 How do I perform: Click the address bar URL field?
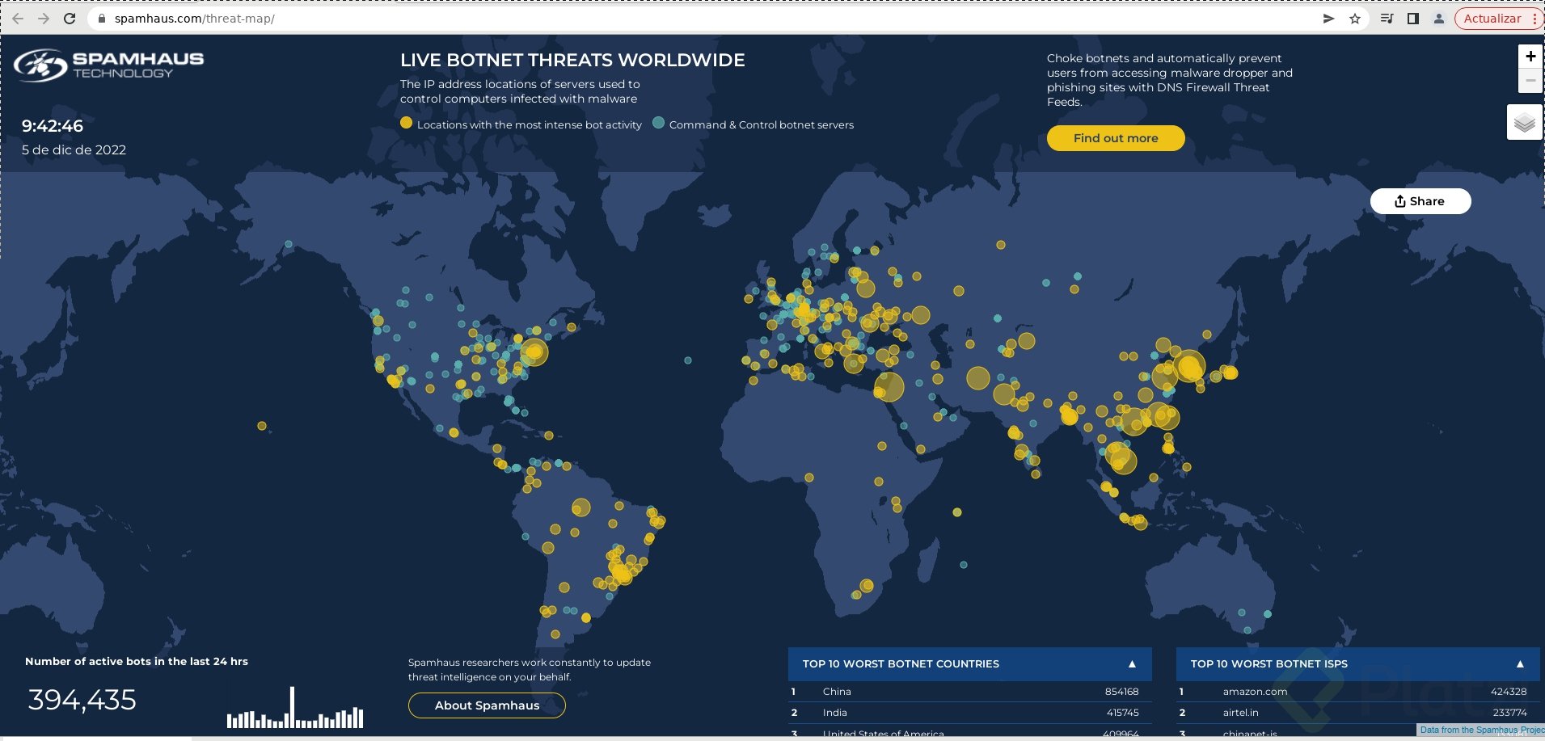[x=703, y=19]
